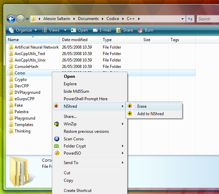Open the Organize menu

(x=23, y=30)
